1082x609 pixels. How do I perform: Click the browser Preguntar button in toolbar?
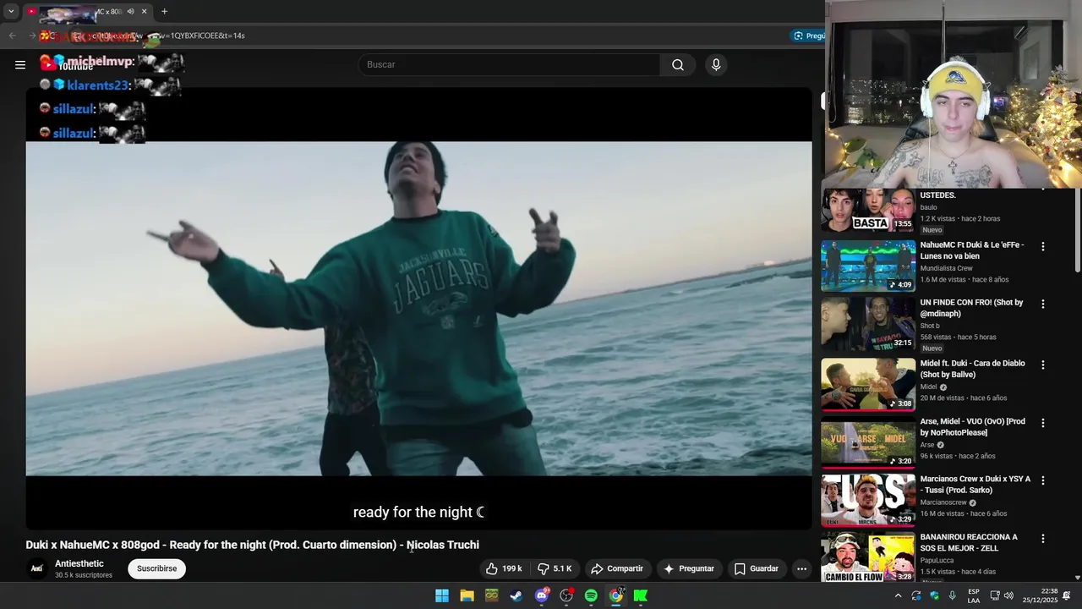pos(809,36)
